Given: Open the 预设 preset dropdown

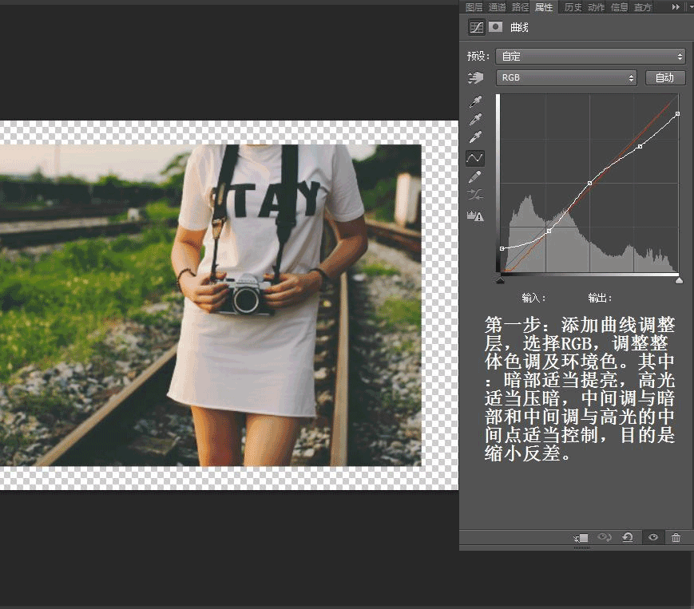Looking at the screenshot, I should [x=592, y=56].
